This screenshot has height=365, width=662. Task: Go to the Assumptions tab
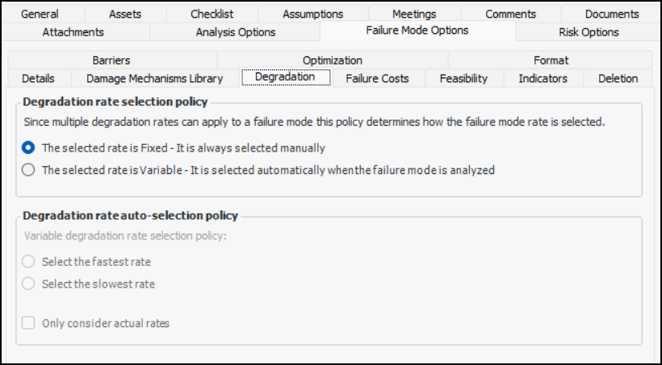point(312,14)
